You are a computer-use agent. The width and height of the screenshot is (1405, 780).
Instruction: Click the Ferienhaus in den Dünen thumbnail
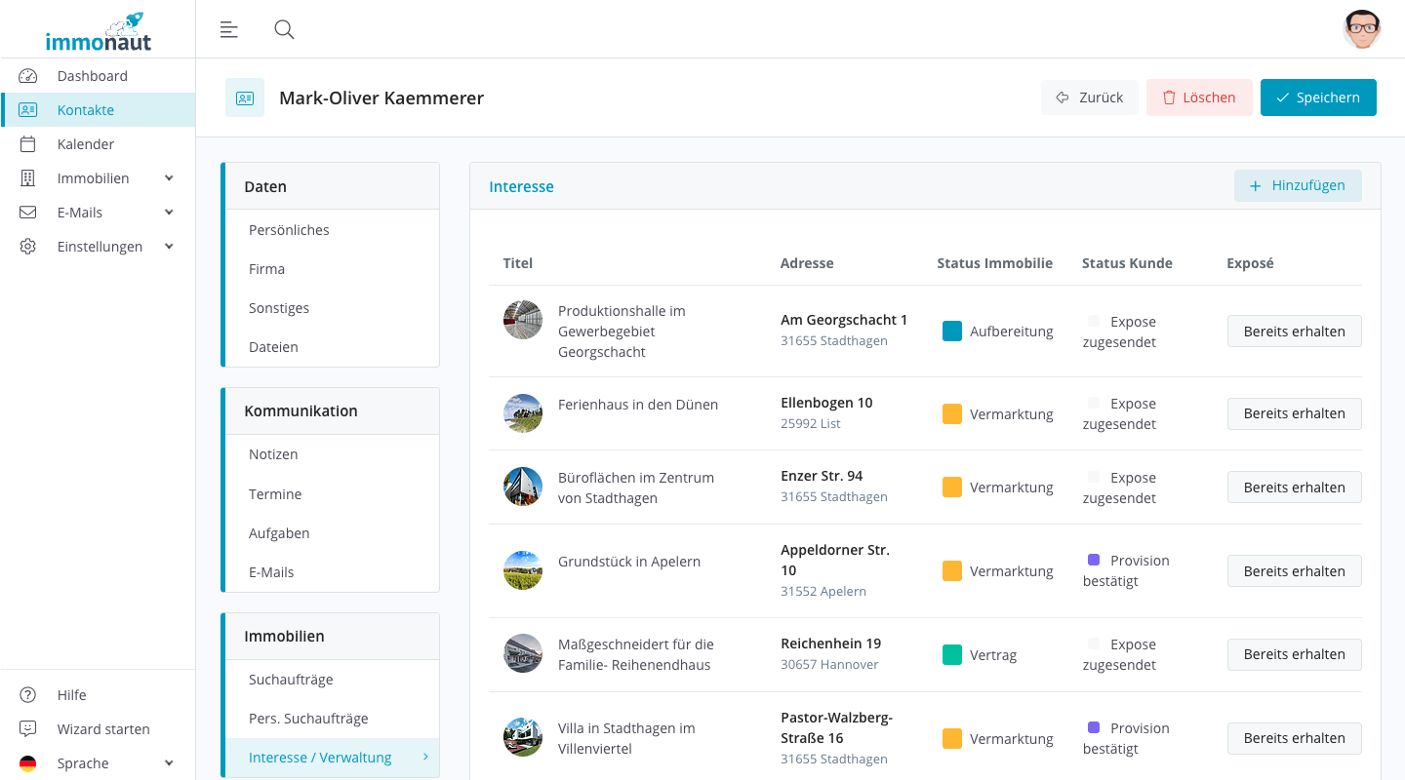[x=523, y=413]
